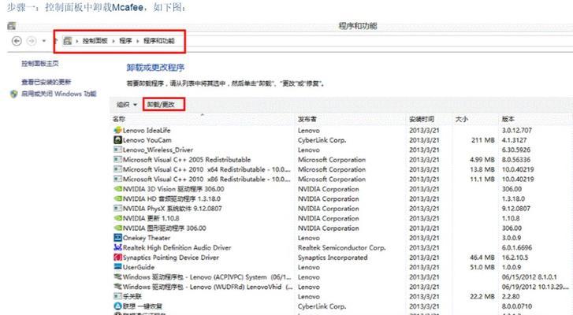
Task: Select Microsoft Visual C++ 2005 Redistributable text
Action: point(187,160)
